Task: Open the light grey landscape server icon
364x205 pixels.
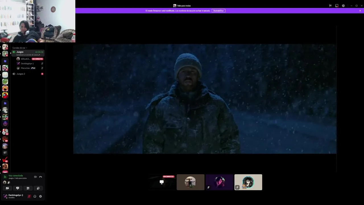Action: click(5, 75)
